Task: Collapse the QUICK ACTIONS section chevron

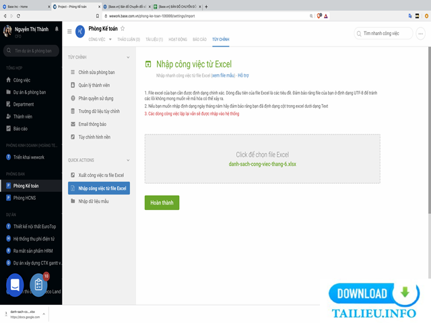Action: 128,160
